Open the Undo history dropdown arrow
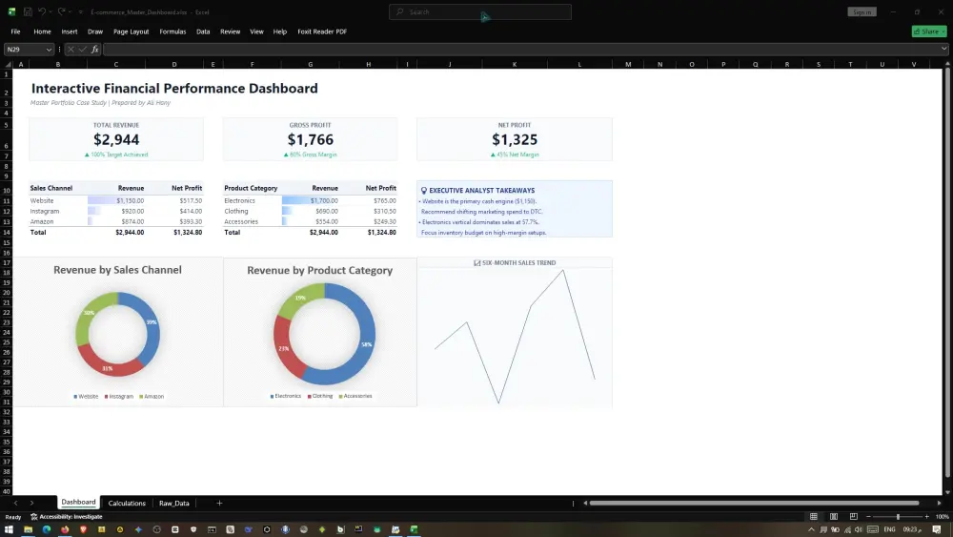Viewport: 953px width, 537px height. (x=50, y=11)
